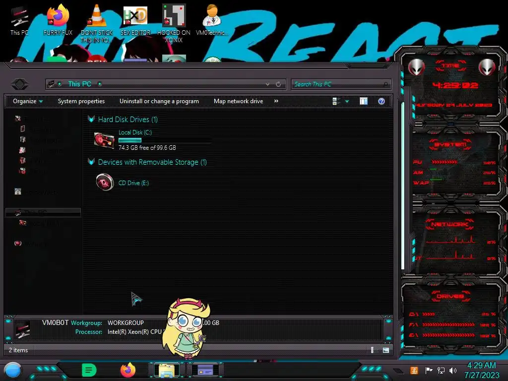The image size is (508, 381).
Task: Click the '74.3 GB free of 99.6 GB' text
Action: 147,148
